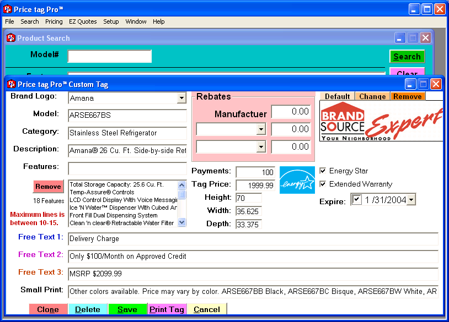Close the Product Search window
Viewport: 449px width, 322px height.
pos(425,38)
